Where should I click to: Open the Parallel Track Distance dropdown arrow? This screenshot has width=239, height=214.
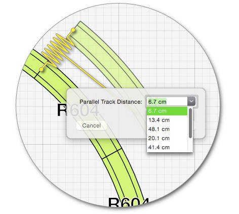click(191, 102)
